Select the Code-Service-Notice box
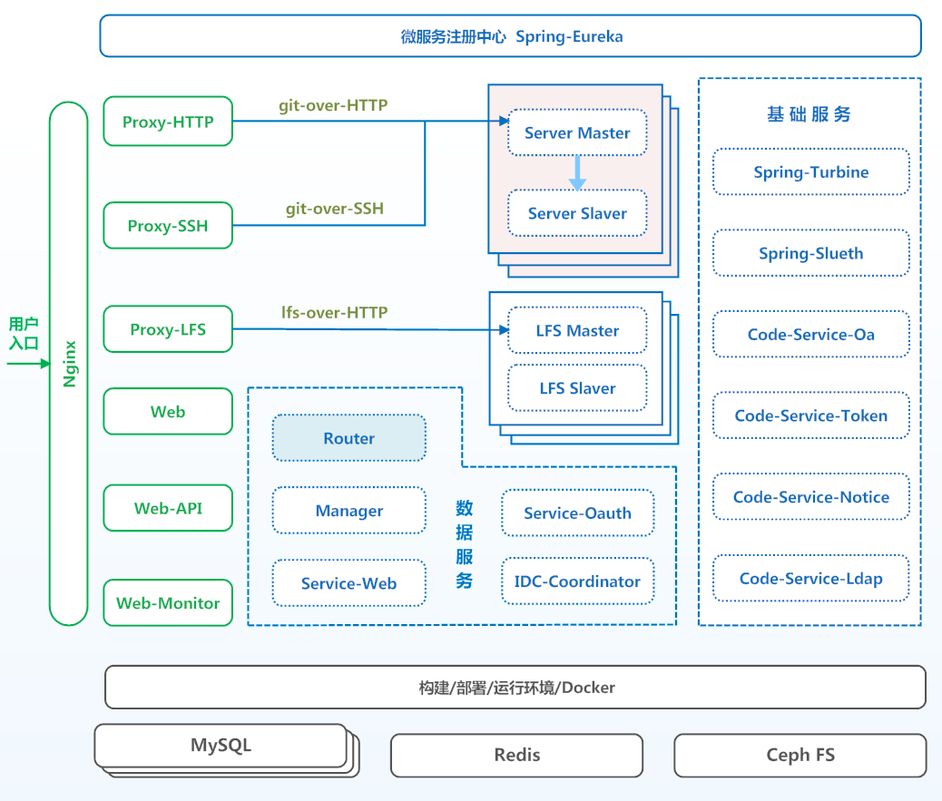This screenshot has width=942, height=801. coord(811,496)
